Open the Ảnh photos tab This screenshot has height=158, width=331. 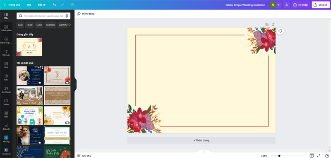(x=6, y=65)
